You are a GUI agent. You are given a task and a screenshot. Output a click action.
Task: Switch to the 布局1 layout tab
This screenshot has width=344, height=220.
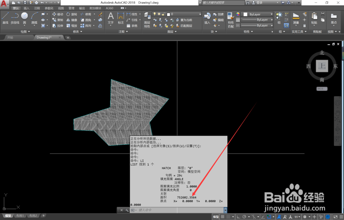click(20, 216)
